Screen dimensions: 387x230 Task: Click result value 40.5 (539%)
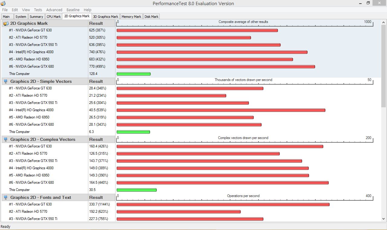click(98, 110)
